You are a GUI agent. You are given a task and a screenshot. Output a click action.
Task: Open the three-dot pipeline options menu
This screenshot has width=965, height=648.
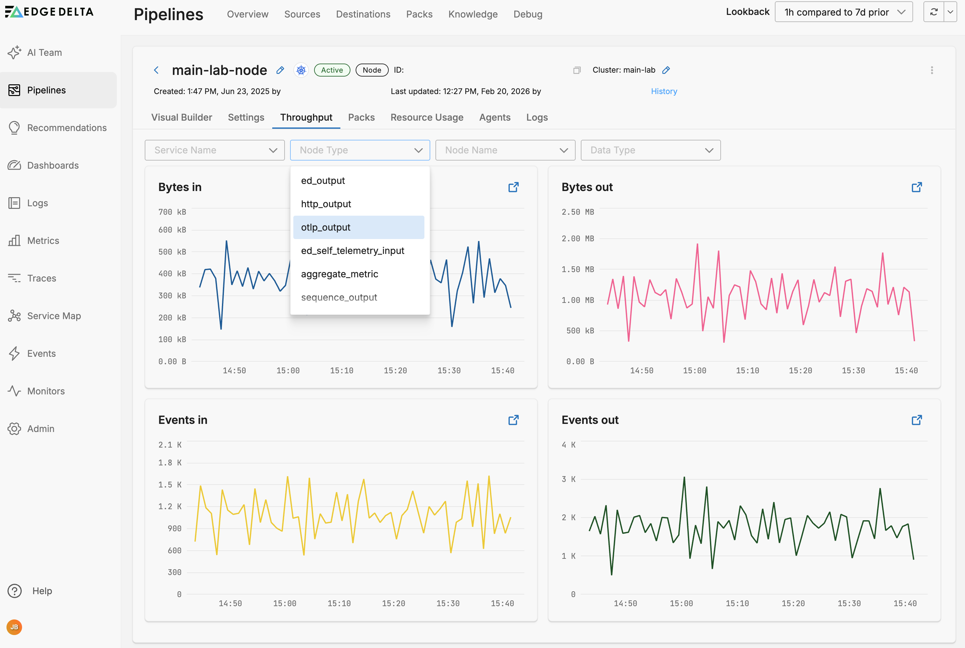932,70
